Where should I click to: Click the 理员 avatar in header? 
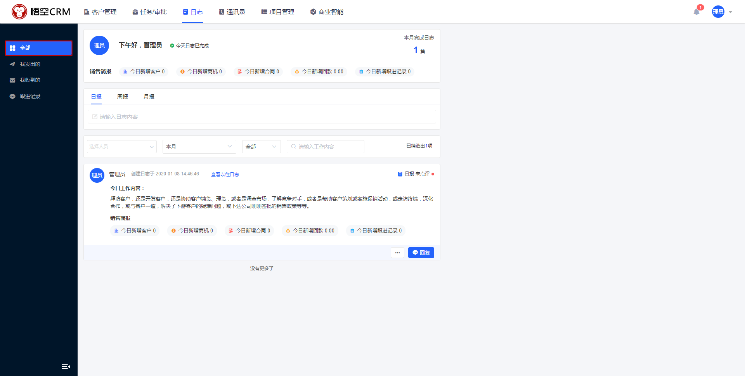coord(718,12)
